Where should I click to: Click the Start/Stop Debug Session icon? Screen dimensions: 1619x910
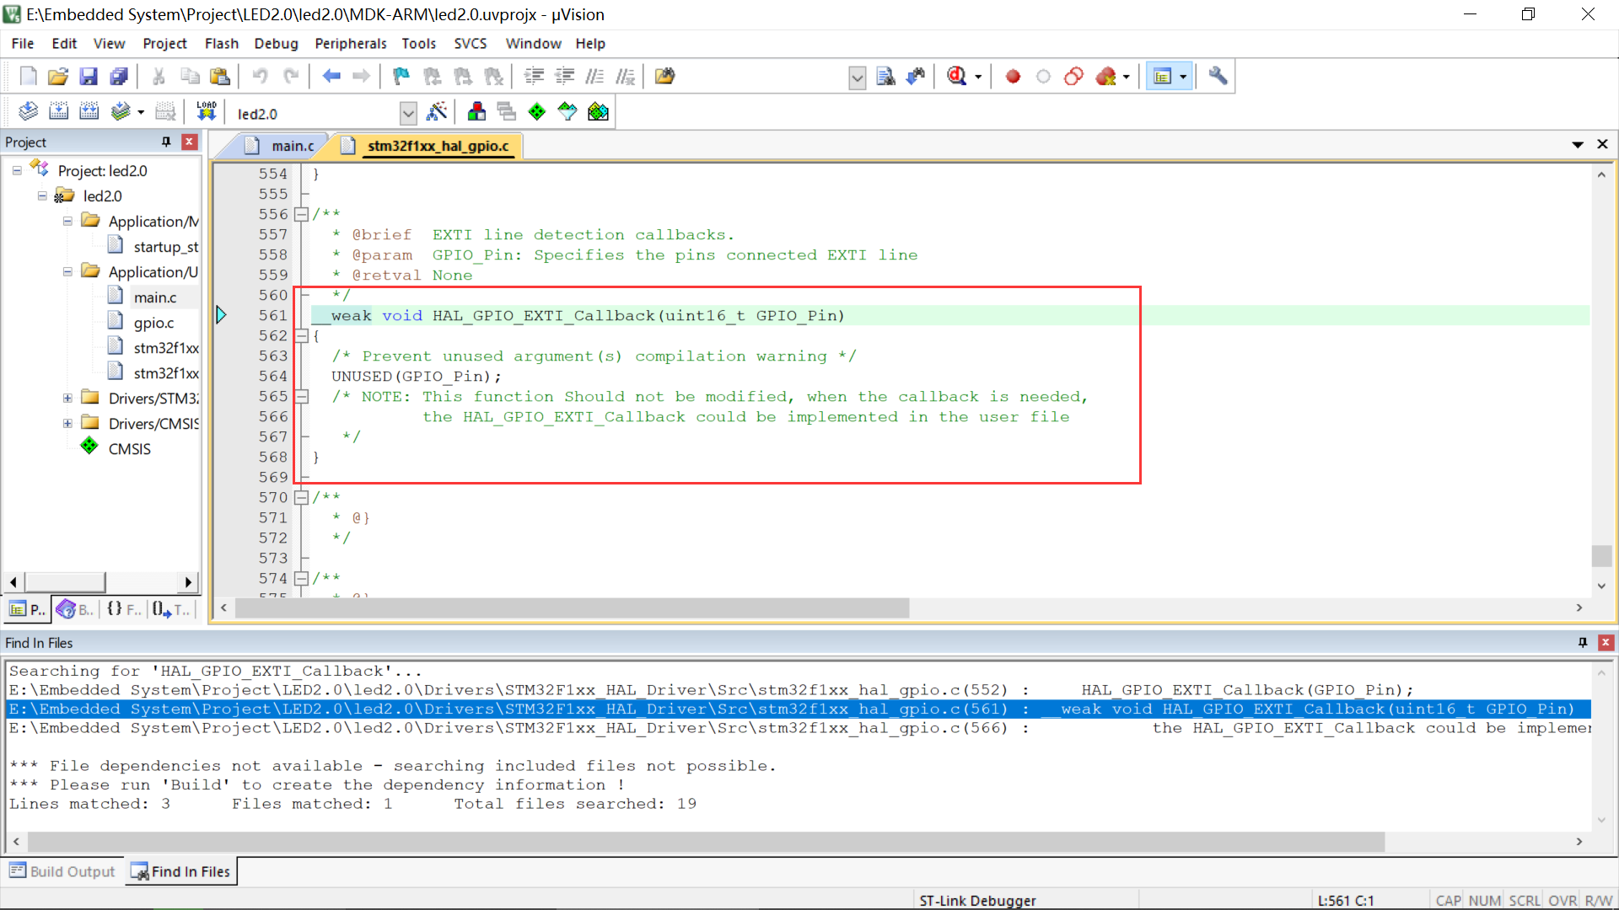[x=956, y=77]
